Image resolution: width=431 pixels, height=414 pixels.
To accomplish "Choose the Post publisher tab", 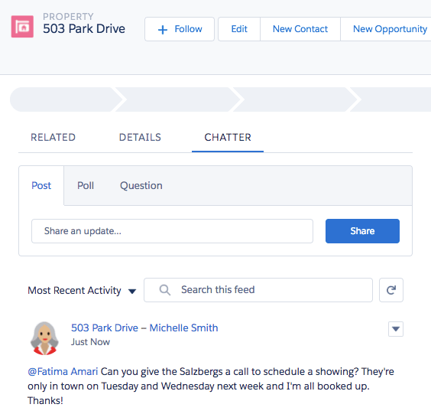I will (41, 185).
